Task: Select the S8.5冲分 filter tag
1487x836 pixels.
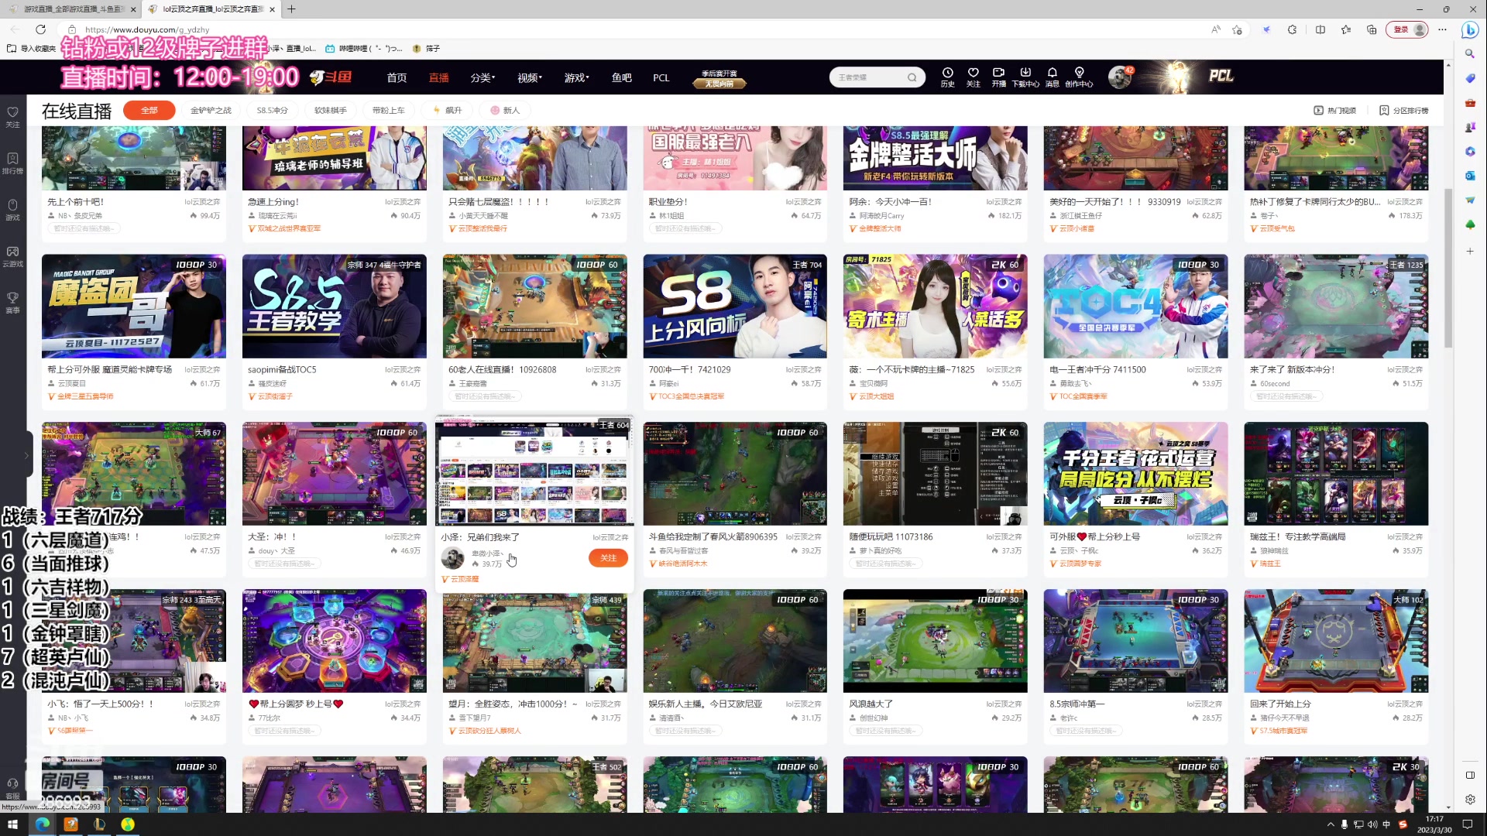Action: pos(272,111)
